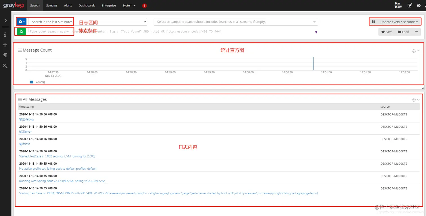Open All Messages widget chevron menu
This screenshot has height=216, width=426.
coord(418,100)
